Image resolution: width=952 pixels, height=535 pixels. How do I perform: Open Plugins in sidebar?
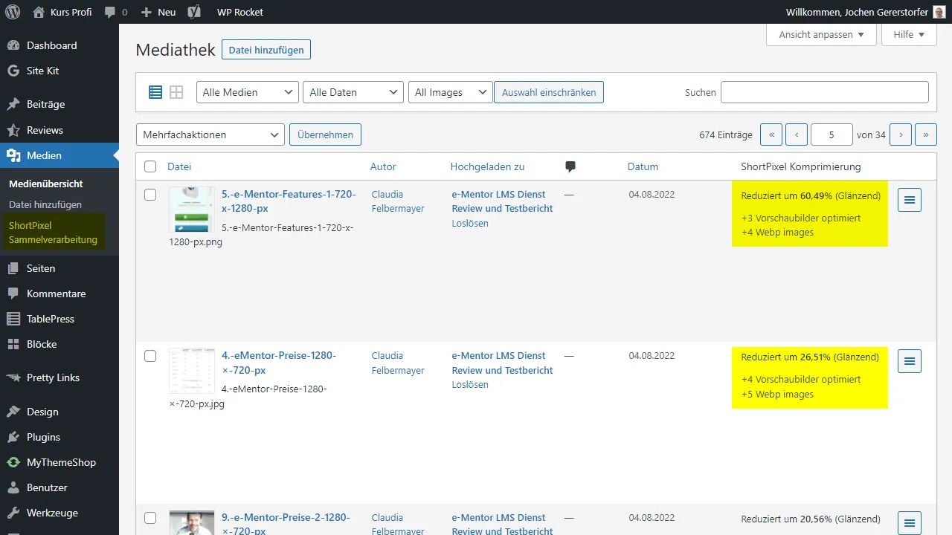[59, 437]
